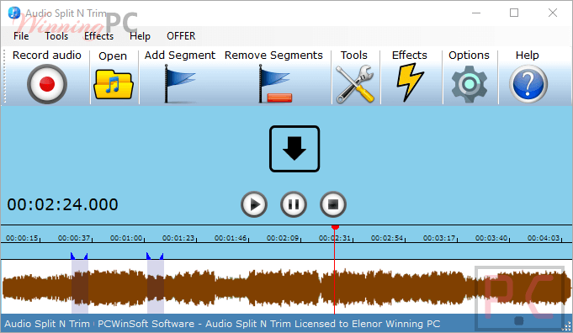Image resolution: width=573 pixels, height=333 pixels.
Task: Click the Audio Split N Trim app icon
Action: coord(14,13)
